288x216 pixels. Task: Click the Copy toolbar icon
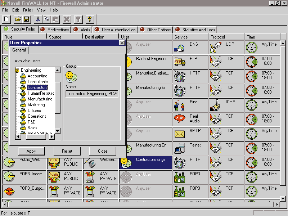[x=47, y=19]
